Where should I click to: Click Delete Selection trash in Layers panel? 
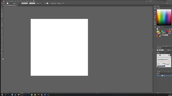point(170,93)
